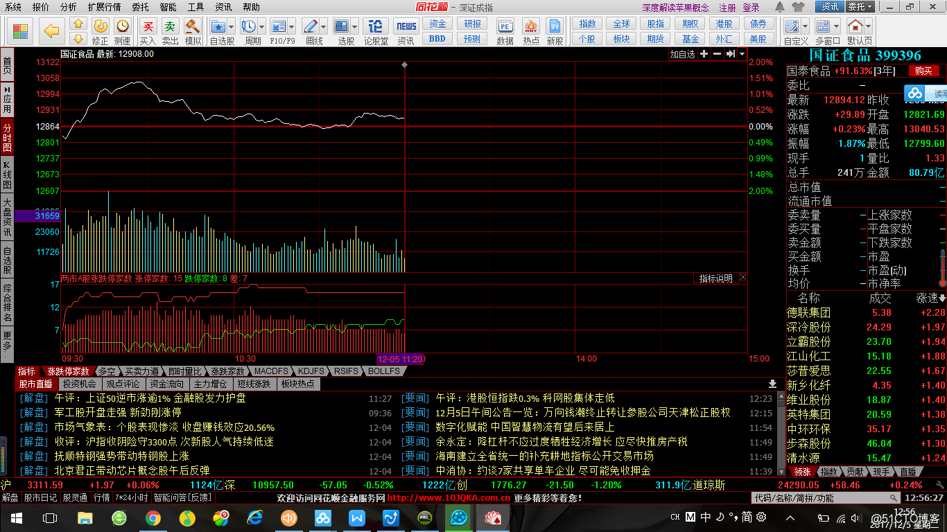
Task: Expand the 多窗口 dropdown arrow
Action: pos(836,26)
